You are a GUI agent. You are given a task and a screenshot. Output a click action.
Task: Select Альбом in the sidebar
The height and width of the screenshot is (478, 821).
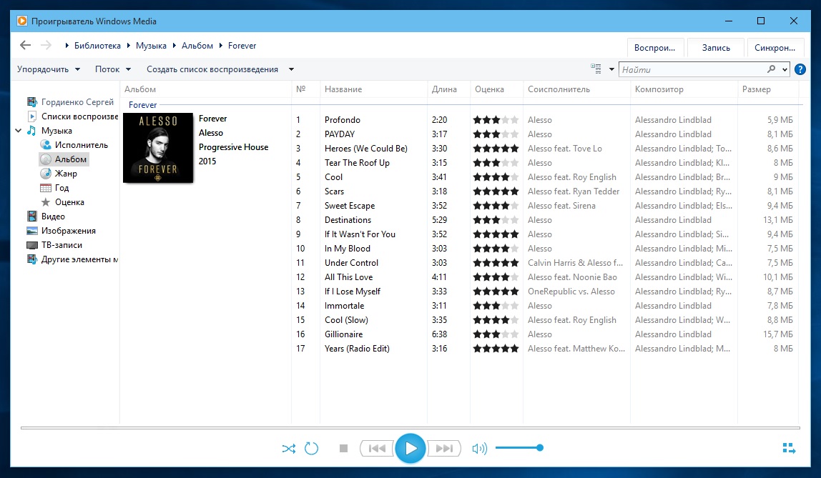[x=64, y=159]
